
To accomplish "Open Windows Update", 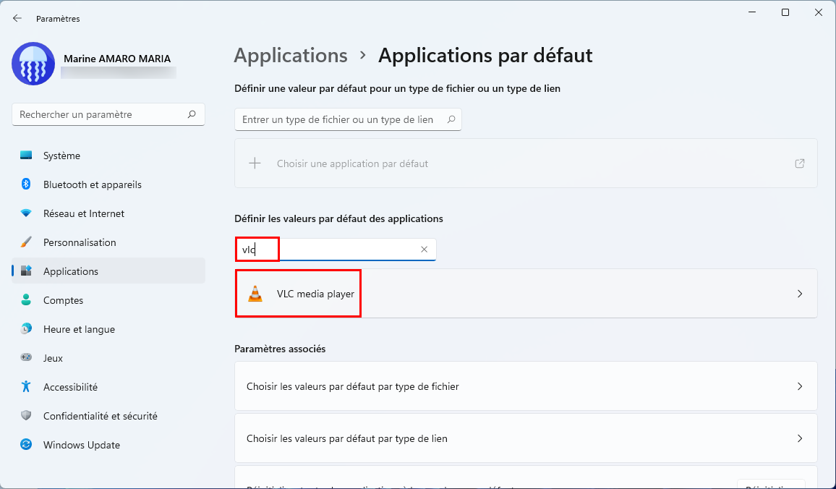I will (108, 445).
